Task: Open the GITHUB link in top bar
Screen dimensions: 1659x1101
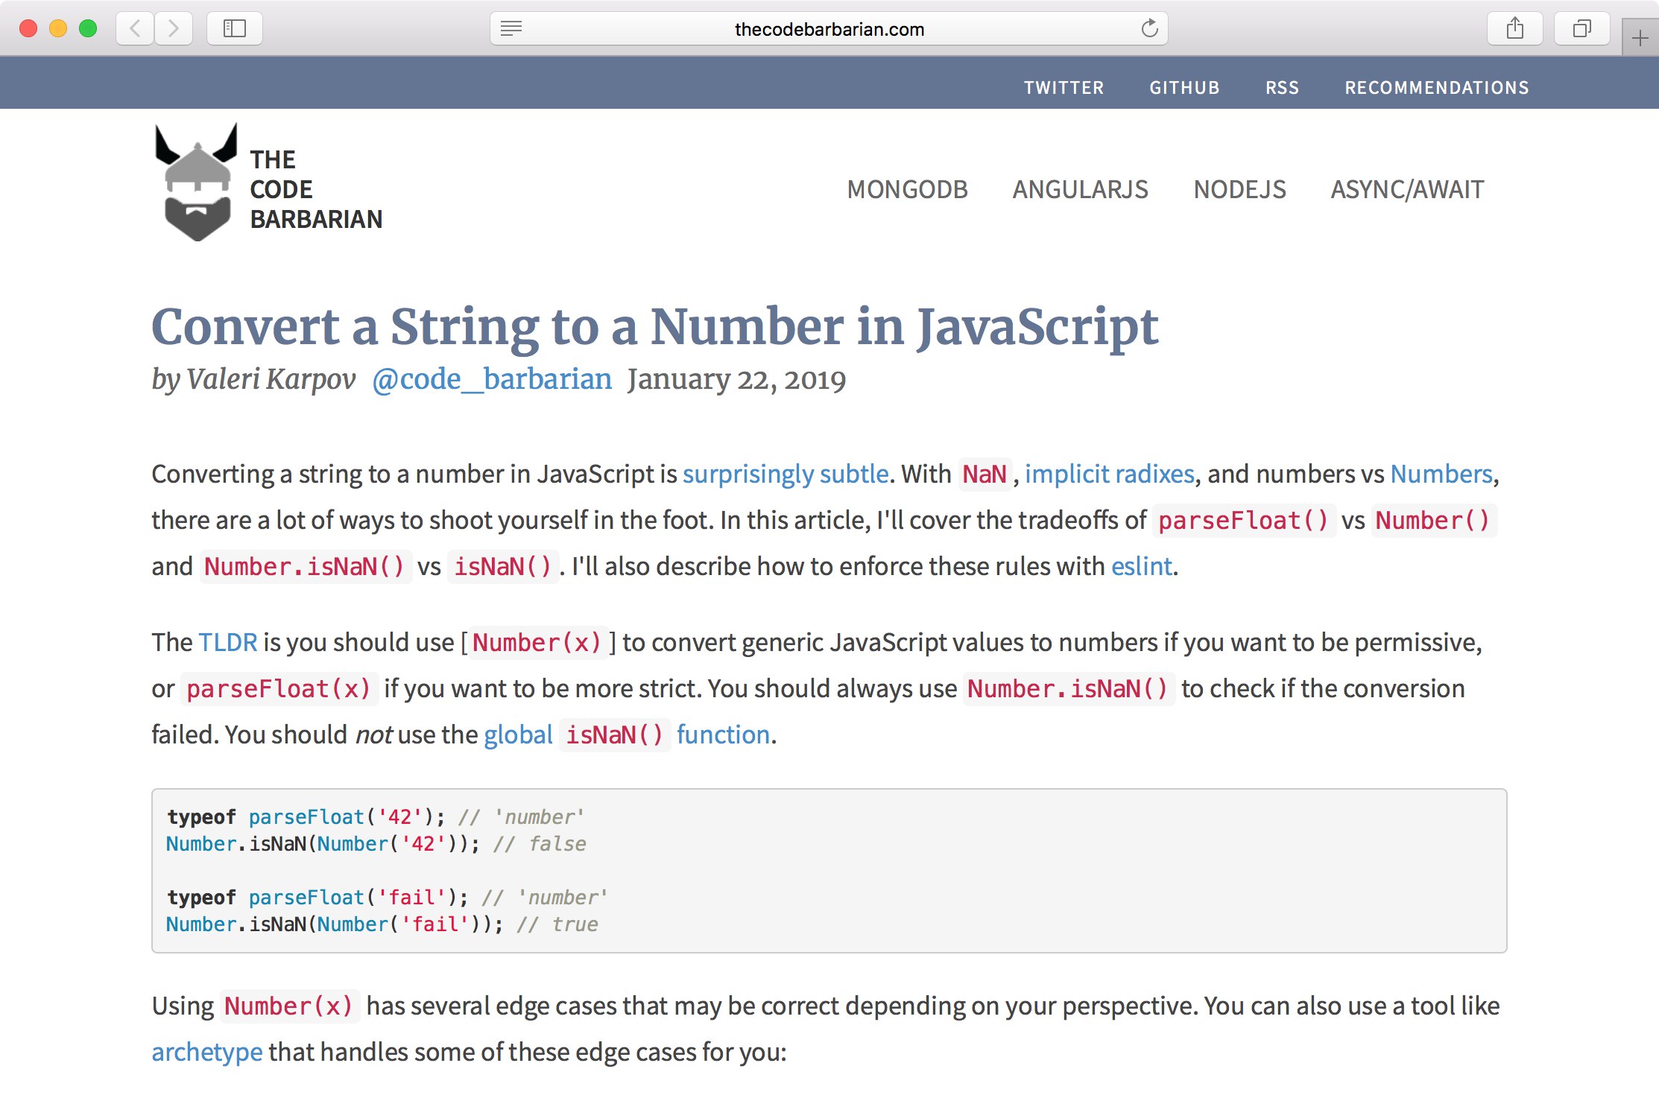Action: pos(1184,87)
